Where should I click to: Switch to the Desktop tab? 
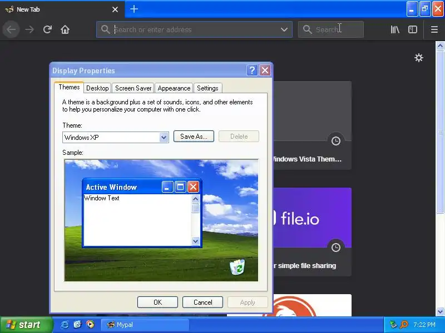pos(97,88)
